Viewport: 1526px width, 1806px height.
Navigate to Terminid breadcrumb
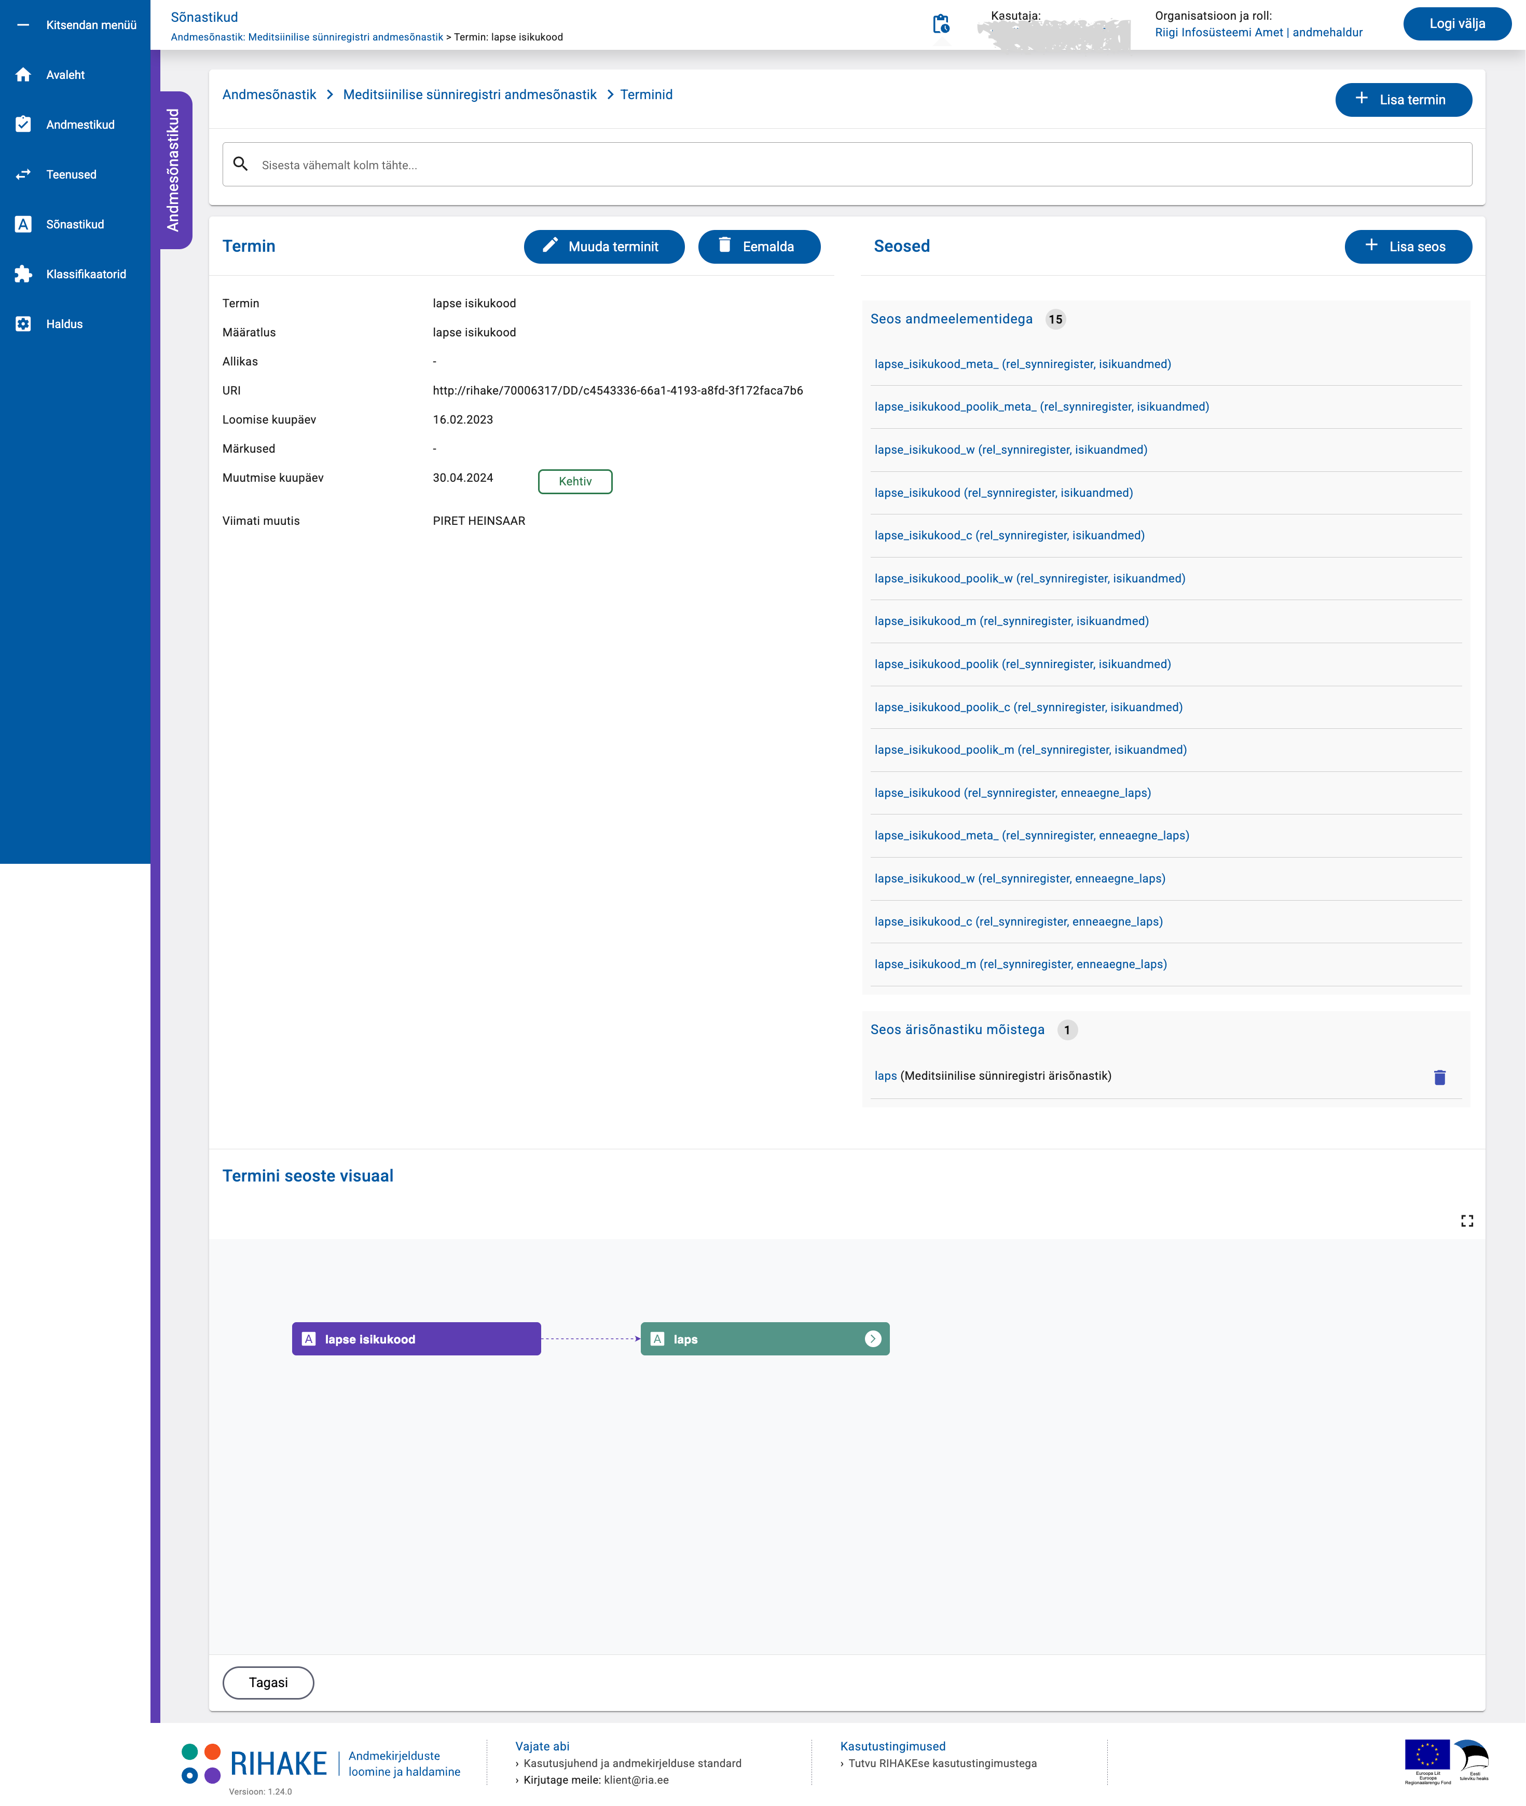(x=645, y=95)
